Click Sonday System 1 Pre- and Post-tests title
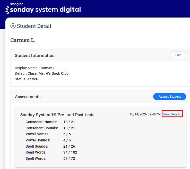The image size is (190, 169). (x=57, y=115)
